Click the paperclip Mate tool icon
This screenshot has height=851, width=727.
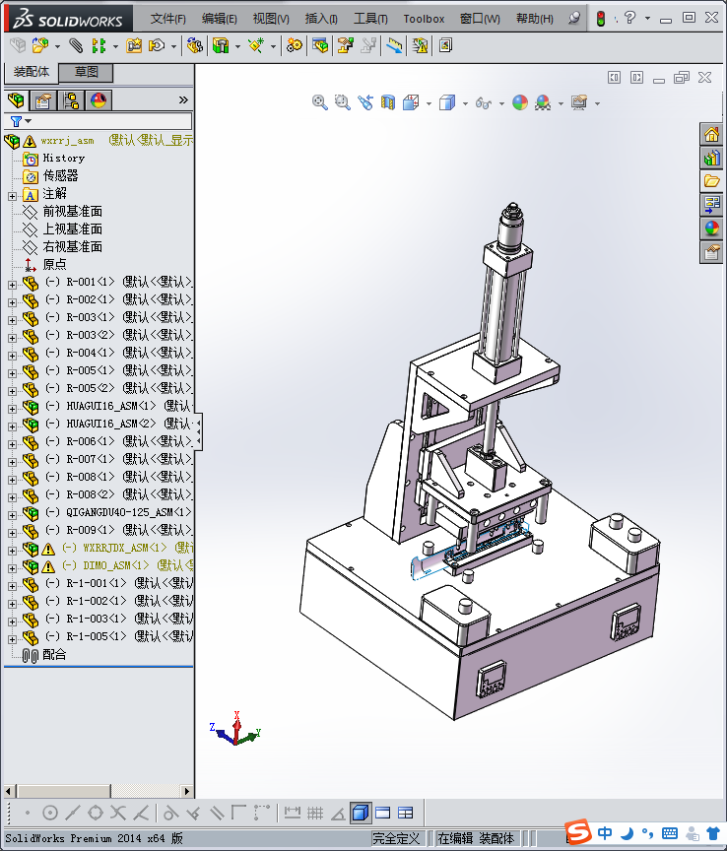coord(76,45)
